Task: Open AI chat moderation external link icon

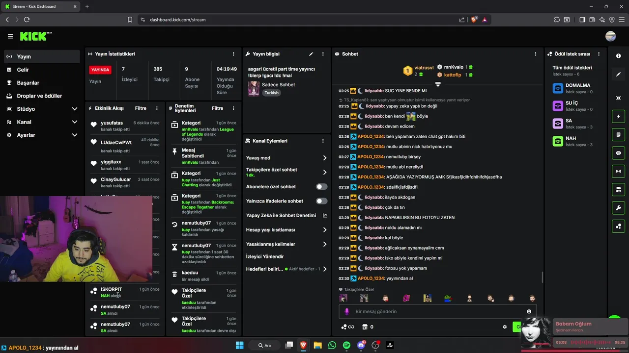Action: pyautogui.click(x=324, y=215)
